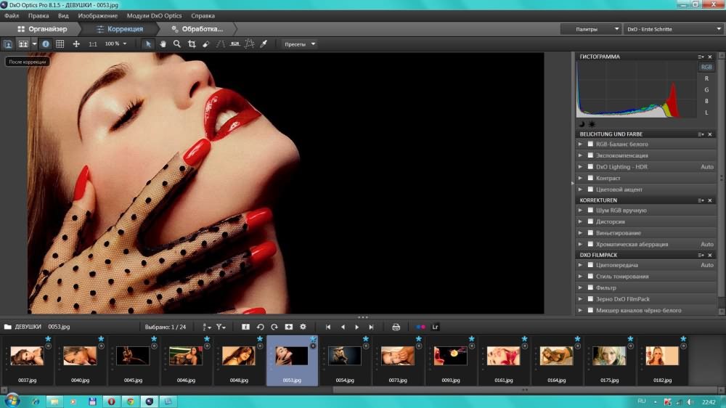
Task: Activate the Zoom magnifier tool
Action: 177,44
